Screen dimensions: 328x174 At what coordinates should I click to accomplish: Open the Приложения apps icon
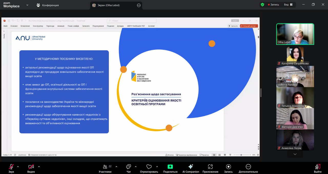coord(210,167)
